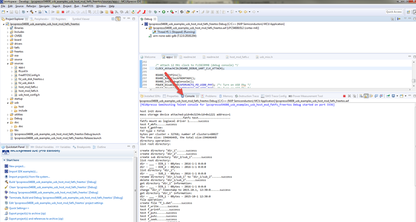The height and width of the screenshot is (222, 416).
Task: Expand the Includes folder node
Action: [x=7, y=32]
